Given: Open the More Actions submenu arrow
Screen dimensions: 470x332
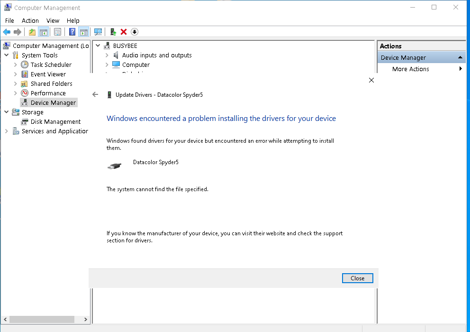Looking at the screenshot, I should pyautogui.click(x=461, y=69).
